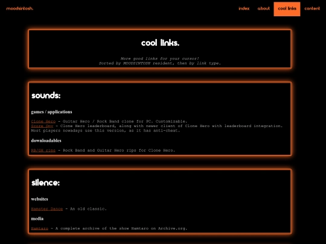326x244 pixels.
Task: Click the 'sounds:' section heading
Action: tap(46, 95)
